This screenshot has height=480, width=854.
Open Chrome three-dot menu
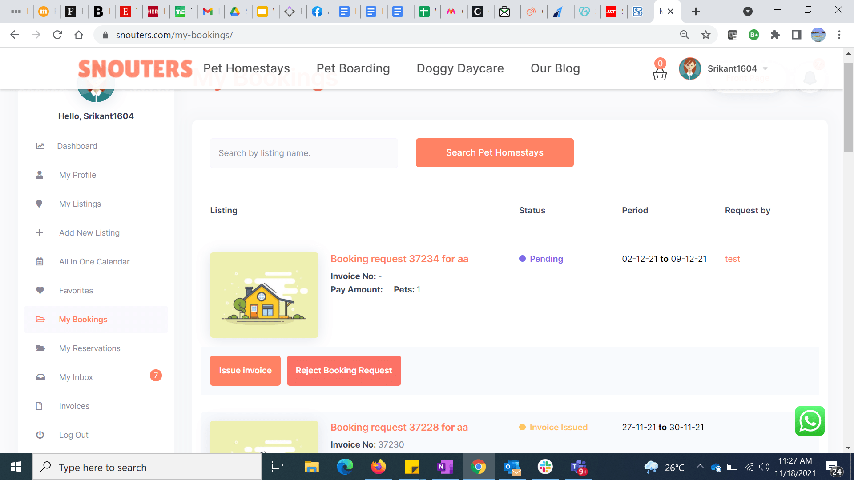click(839, 35)
